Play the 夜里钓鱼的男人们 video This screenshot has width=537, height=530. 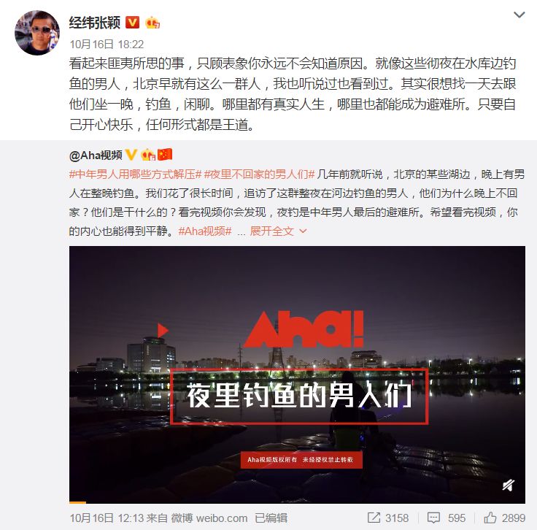(x=297, y=375)
